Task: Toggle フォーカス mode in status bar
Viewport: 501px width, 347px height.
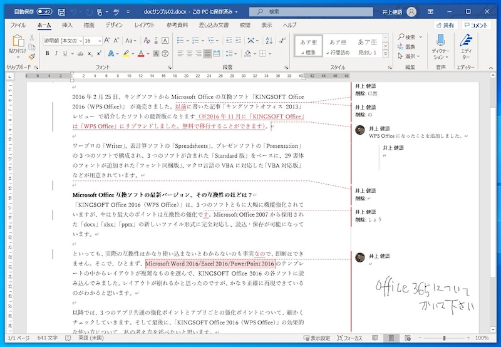Action: tap(348, 338)
